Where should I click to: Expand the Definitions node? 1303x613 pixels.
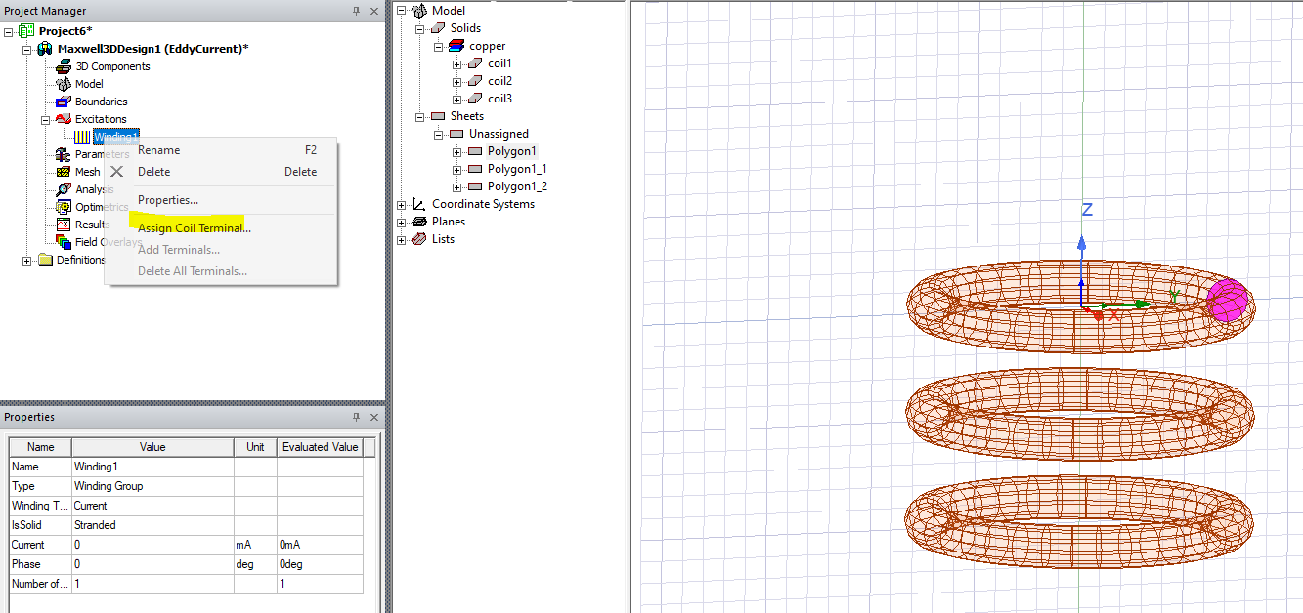click(27, 260)
